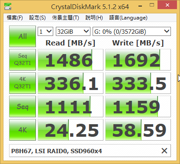Open the G: drive selection dropdown

[x=132, y=31]
